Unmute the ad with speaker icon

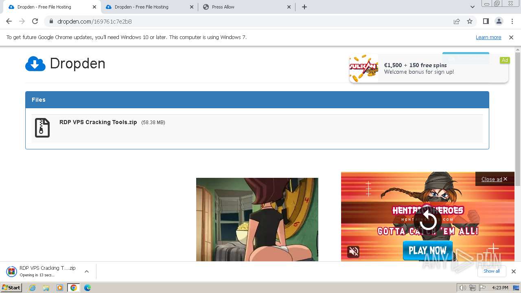coord(354,251)
